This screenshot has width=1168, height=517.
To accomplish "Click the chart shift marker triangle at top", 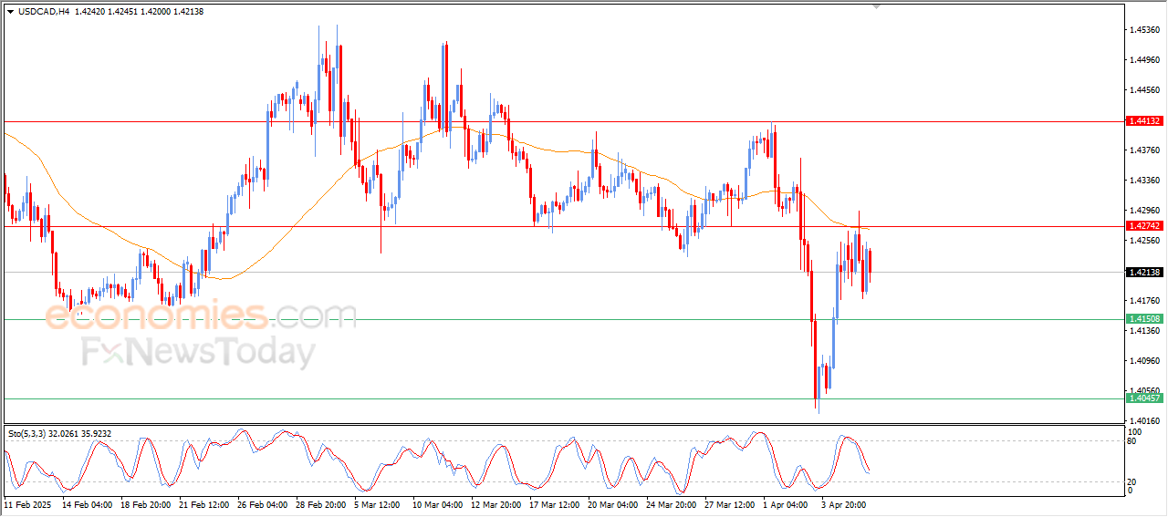I will point(878,6).
